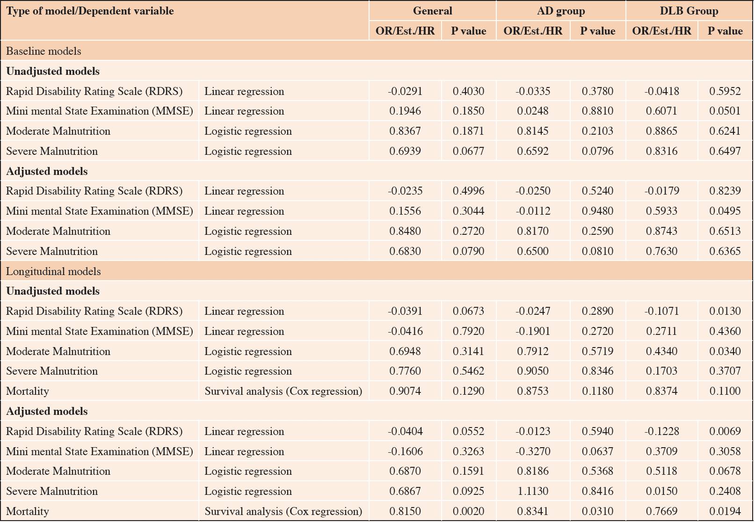This screenshot has height=522, width=755.
Task: Select the P value 0.0552
Action: 468,431
